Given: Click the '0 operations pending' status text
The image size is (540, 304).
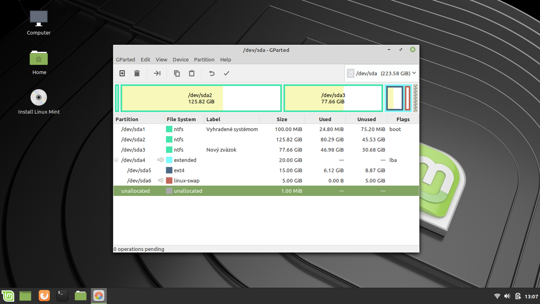Looking at the screenshot, I should 139,249.
